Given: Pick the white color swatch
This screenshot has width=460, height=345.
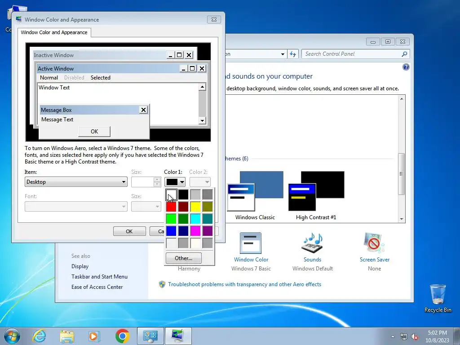Looking at the screenshot, I should (x=171, y=194).
